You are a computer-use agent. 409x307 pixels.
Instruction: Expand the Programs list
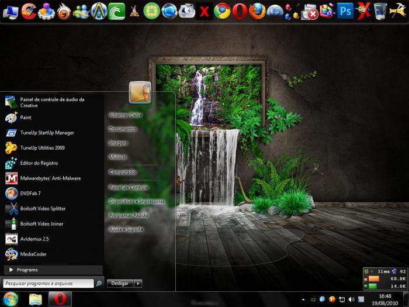click(x=53, y=270)
